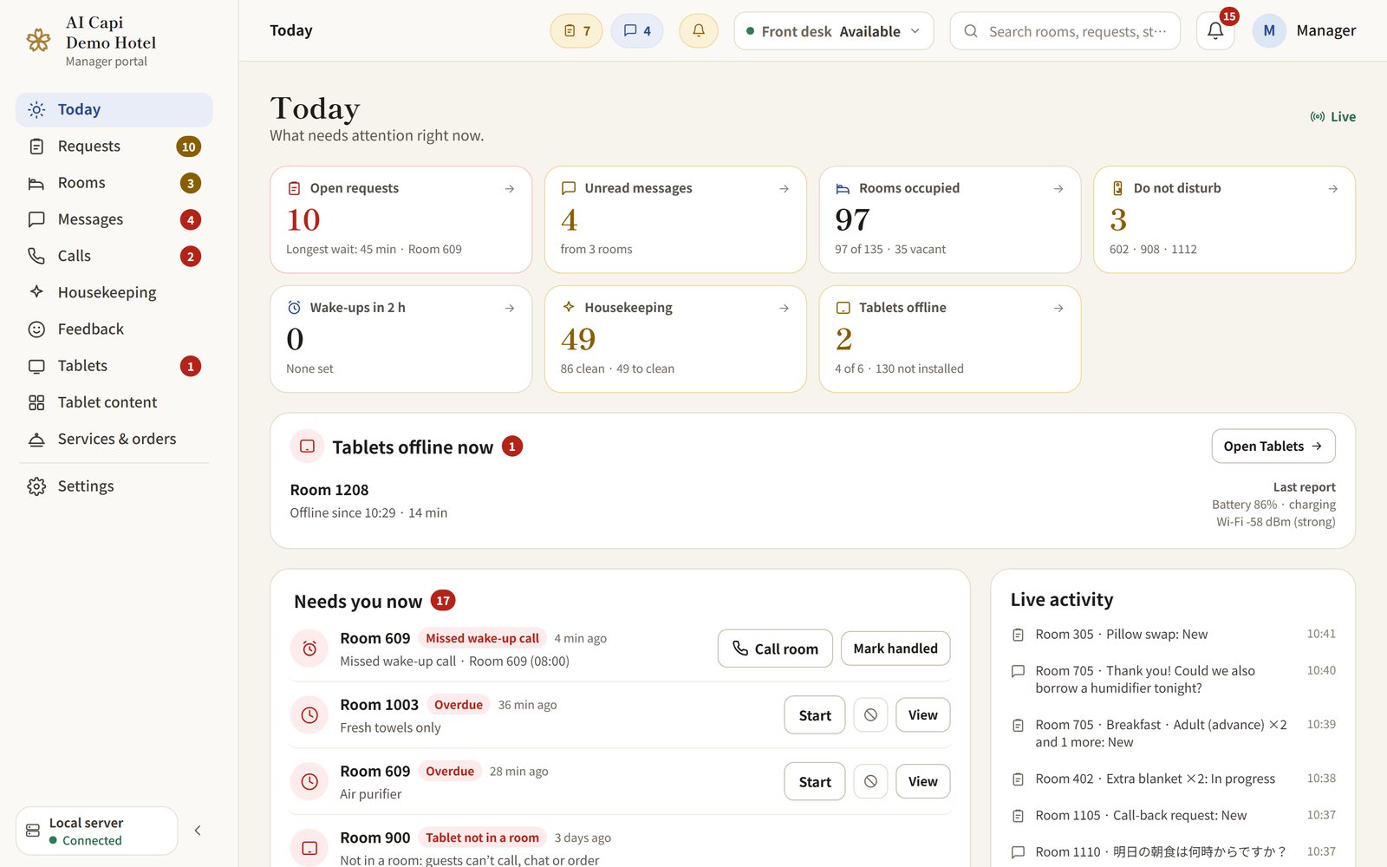Click the Live status indicator
Screen dimensions: 1387x867
[1333, 117]
